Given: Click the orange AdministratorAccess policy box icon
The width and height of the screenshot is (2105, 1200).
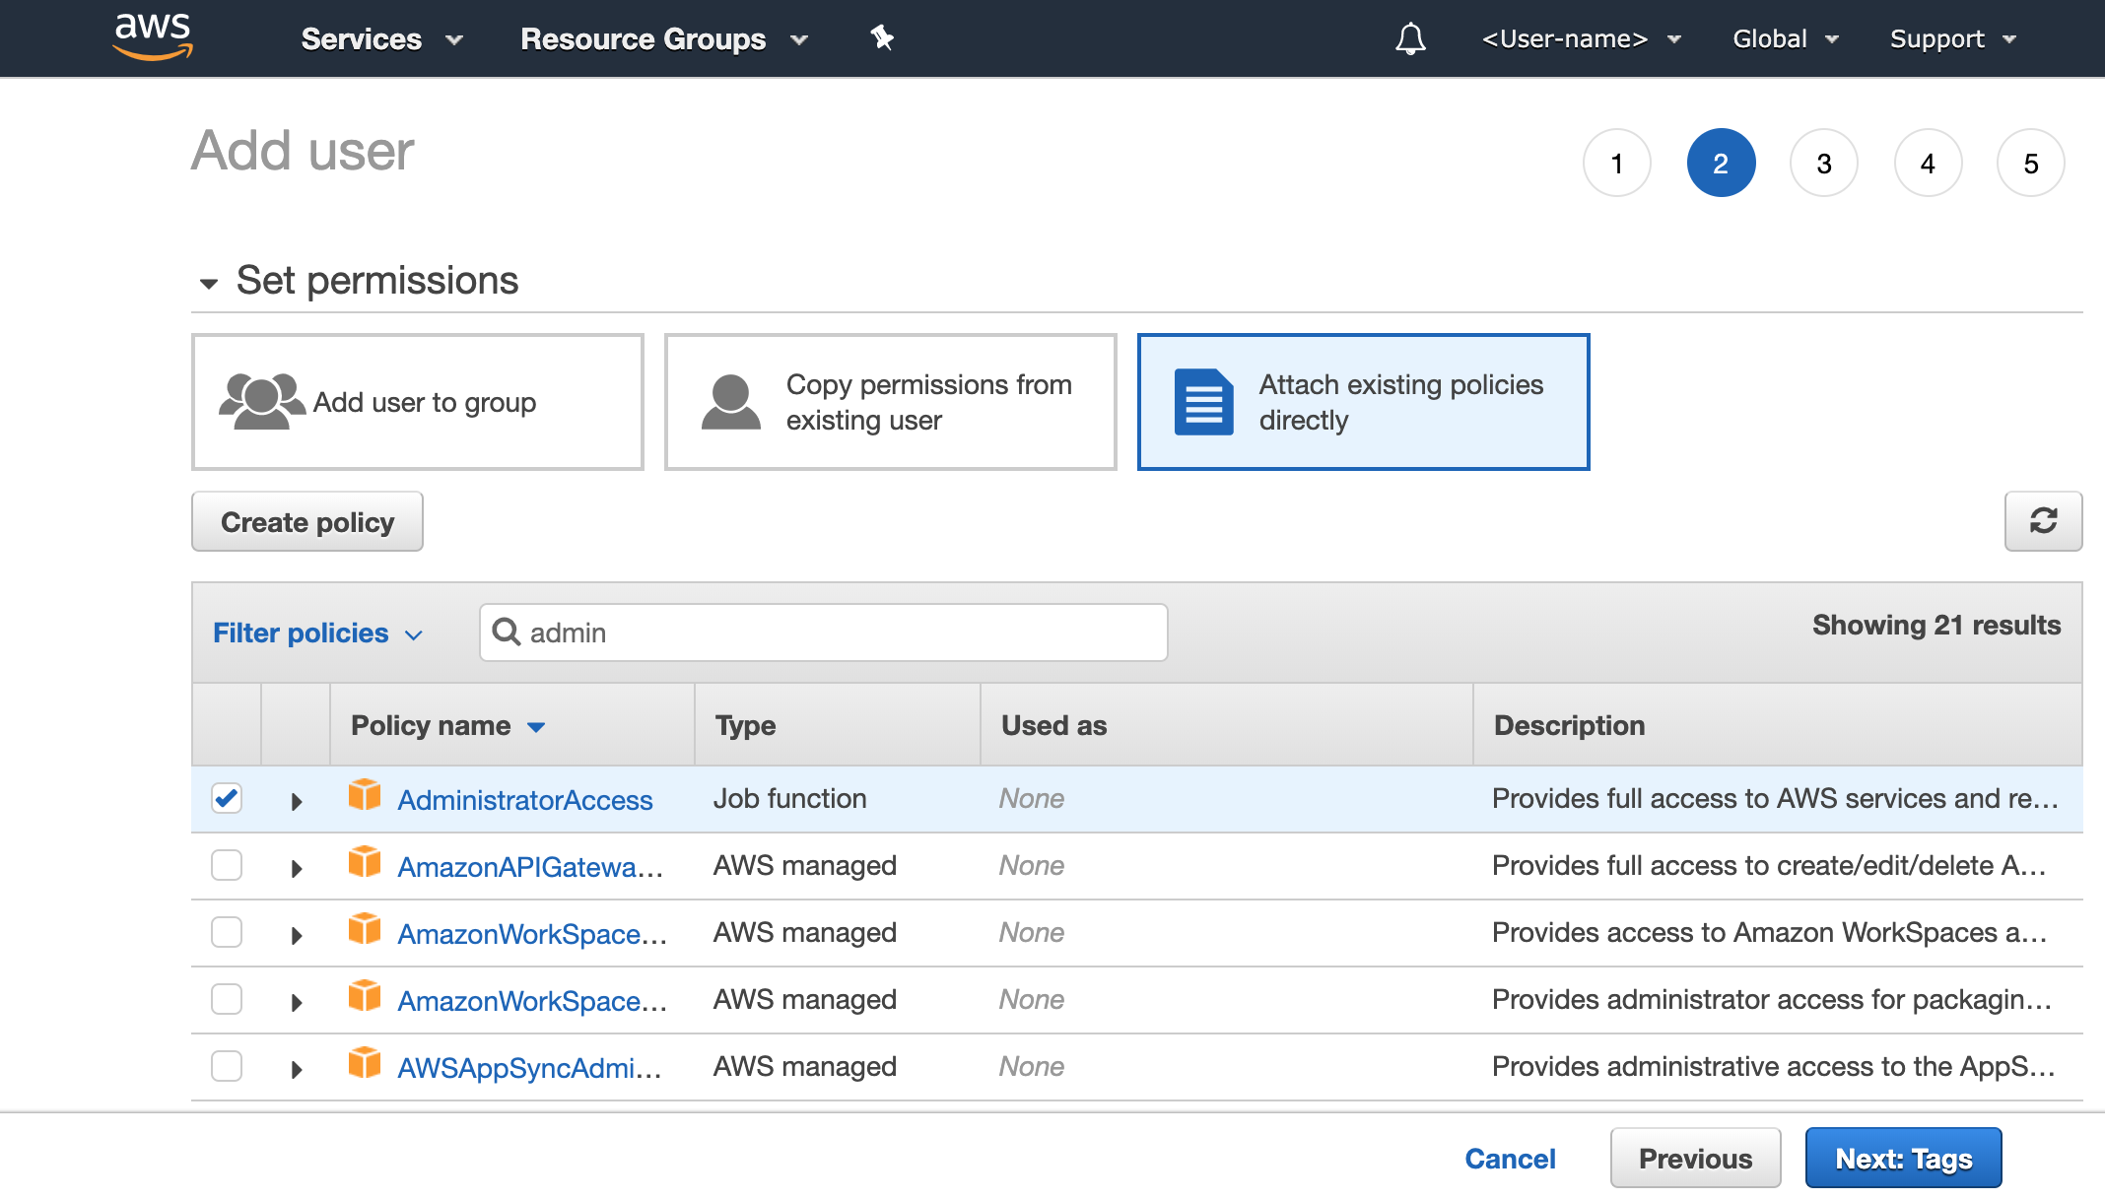Looking at the screenshot, I should pos(365,795).
